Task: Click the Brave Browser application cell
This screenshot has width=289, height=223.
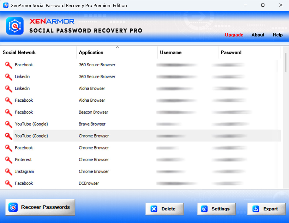Action: pyautogui.click(x=92, y=124)
